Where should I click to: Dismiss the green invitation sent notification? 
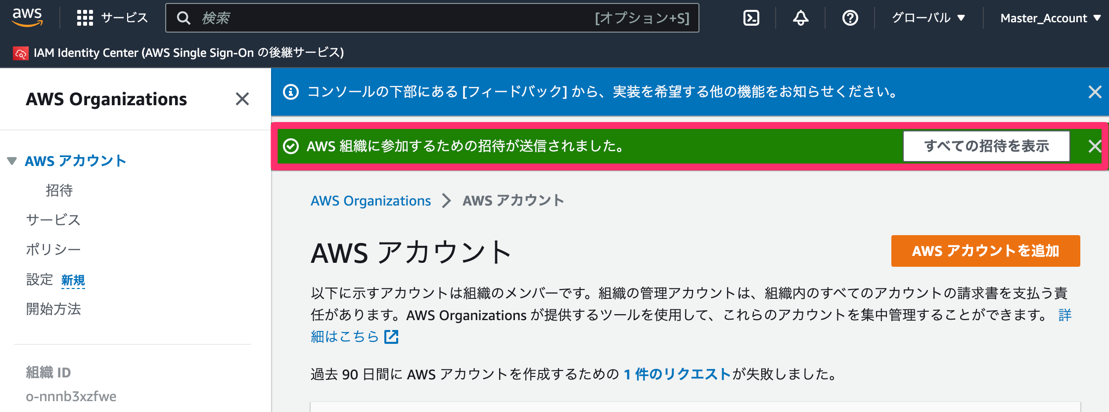pos(1095,146)
